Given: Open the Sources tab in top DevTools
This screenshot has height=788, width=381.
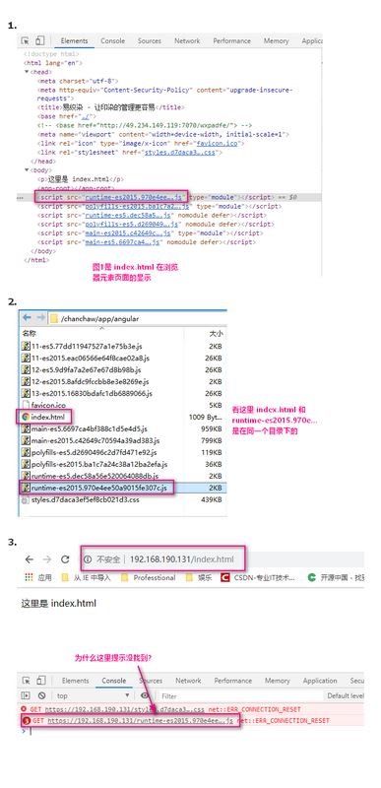Looking at the screenshot, I should click(149, 40).
